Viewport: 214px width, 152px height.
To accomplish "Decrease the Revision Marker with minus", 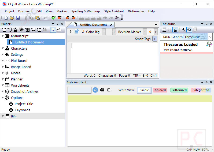I will click(145, 32).
